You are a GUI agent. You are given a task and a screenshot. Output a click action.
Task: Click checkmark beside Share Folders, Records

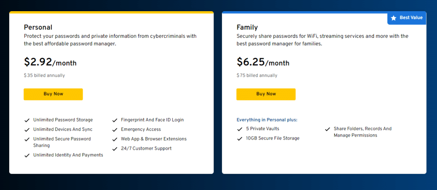[327, 129]
